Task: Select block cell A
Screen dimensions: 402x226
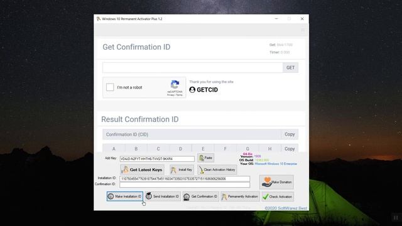Action: point(114,149)
